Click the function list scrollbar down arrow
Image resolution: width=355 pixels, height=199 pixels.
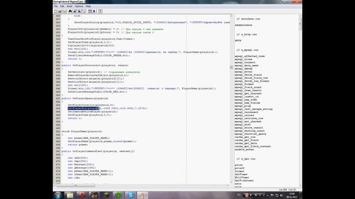coord(300,185)
